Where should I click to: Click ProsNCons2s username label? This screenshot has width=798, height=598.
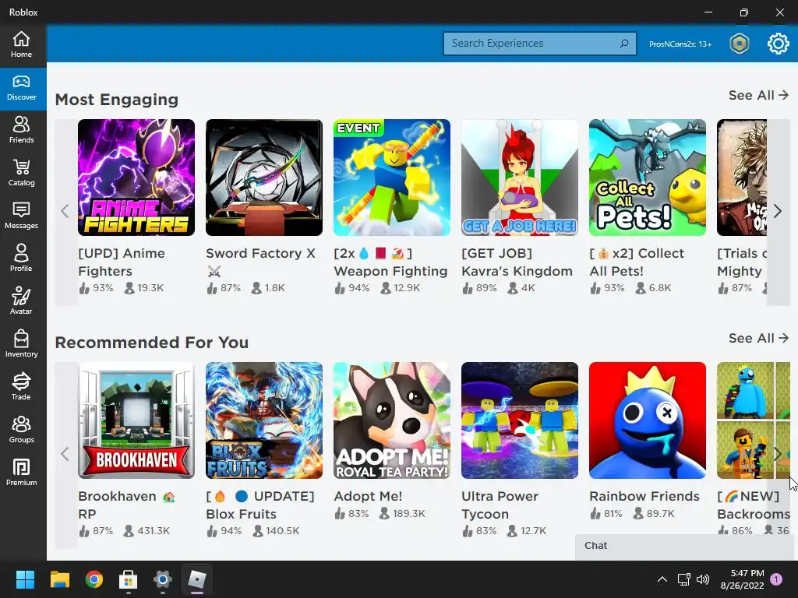pos(680,44)
